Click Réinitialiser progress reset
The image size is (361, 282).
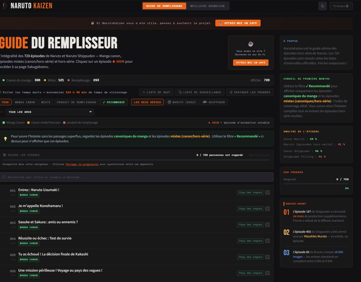point(259,155)
